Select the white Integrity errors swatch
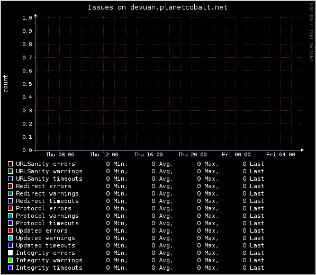Image resolution: width=316 pixels, height=275 pixels. pyautogui.click(x=10, y=253)
